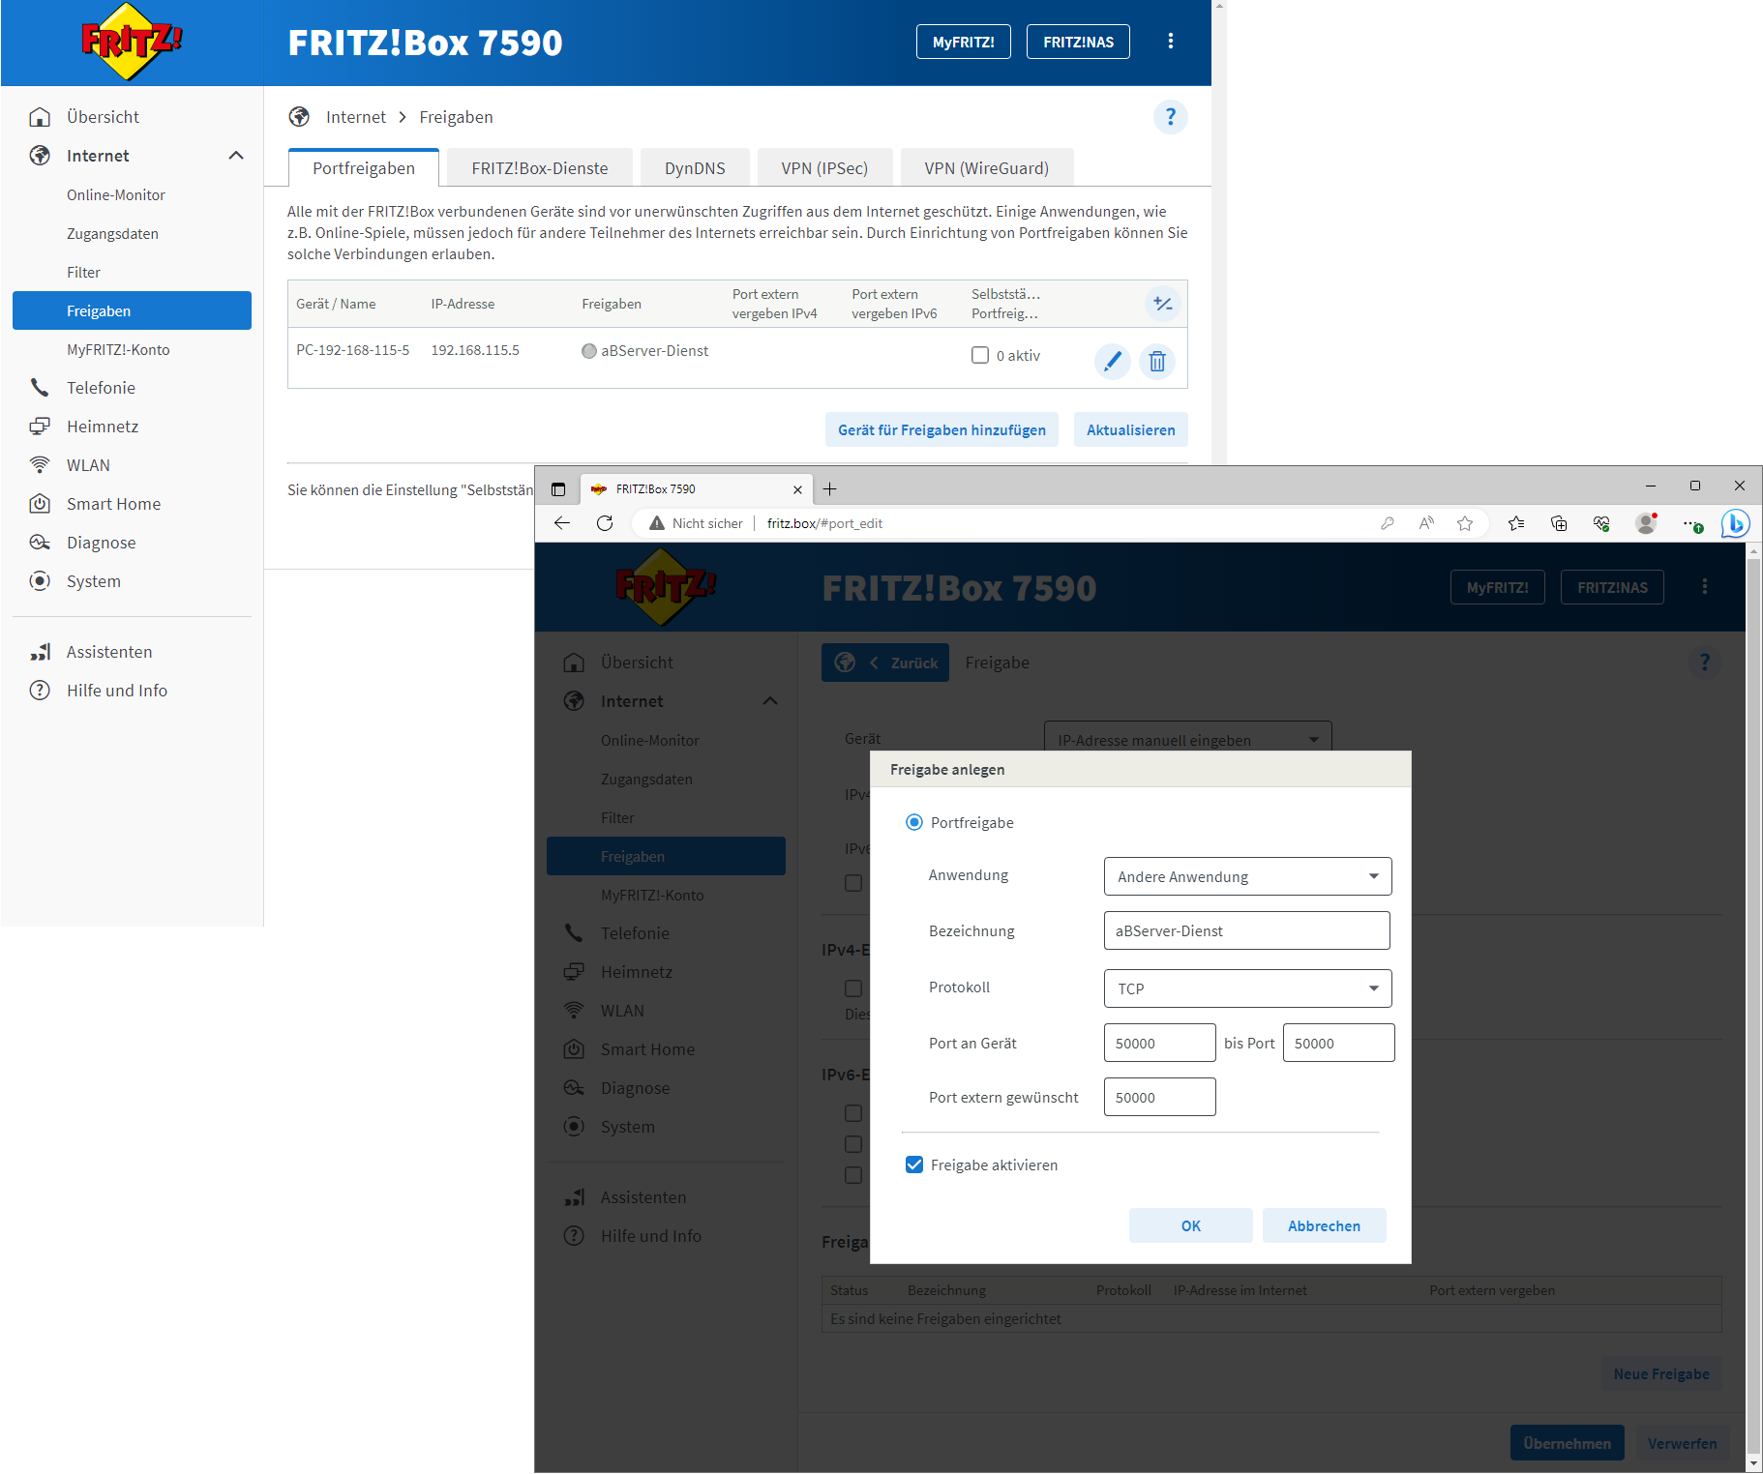Click the browser profile avatar icon
Viewport: 1763px width, 1474px height.
pos(1646,523)
